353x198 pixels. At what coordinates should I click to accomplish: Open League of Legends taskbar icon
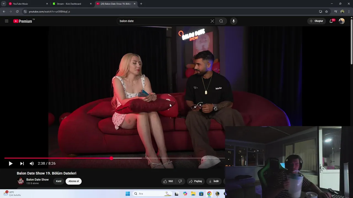218,194
